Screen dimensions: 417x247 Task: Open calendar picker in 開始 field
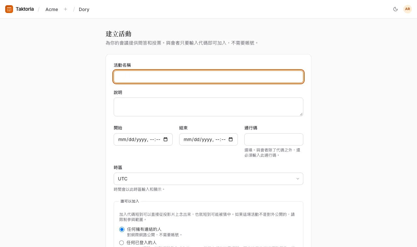tap(165, 139)
